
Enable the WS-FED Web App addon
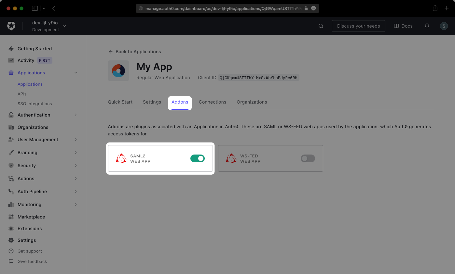tap(308, 158)
